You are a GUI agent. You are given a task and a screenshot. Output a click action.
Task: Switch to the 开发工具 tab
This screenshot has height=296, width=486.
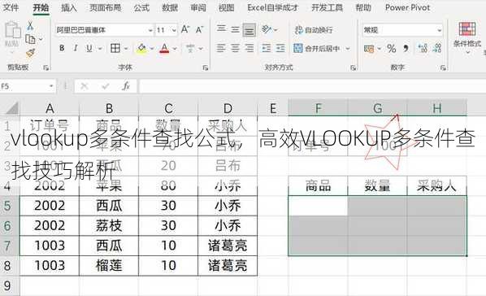coord(327,8)
